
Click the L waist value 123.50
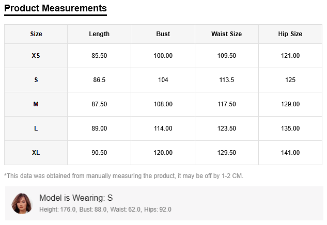click(226, 128)
